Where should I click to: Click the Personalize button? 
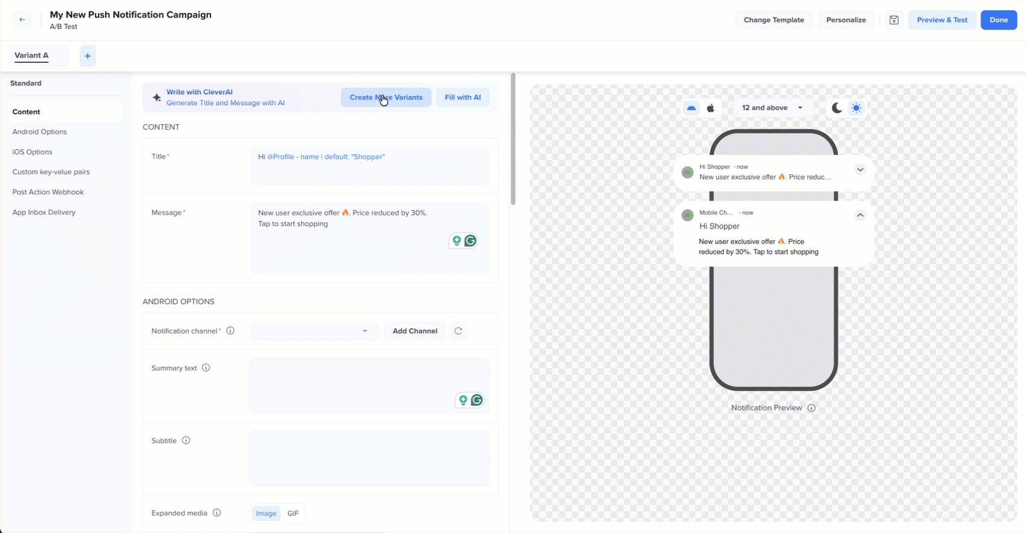pos(846,20)
